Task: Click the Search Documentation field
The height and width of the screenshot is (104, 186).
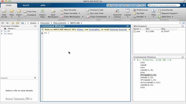Action: (x=164, y=5)
